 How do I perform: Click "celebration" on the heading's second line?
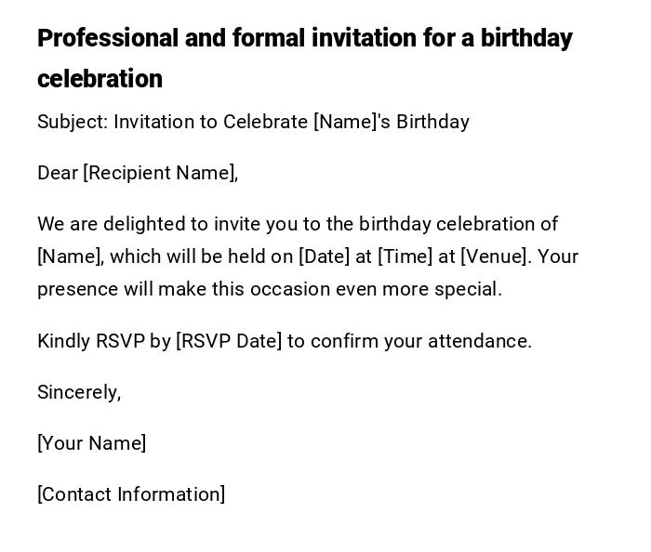click(100, 79)
